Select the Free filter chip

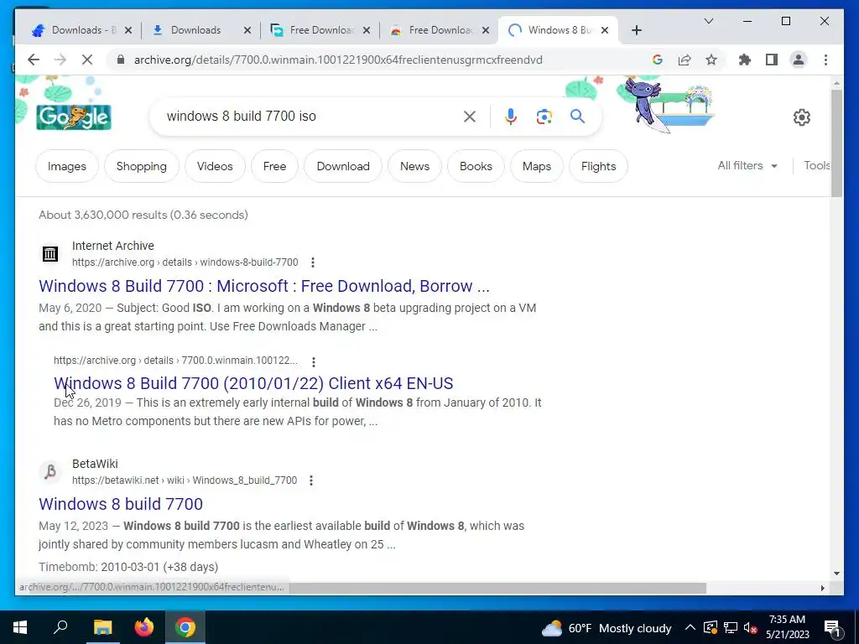pyautogui.click(x=274, y=166)
